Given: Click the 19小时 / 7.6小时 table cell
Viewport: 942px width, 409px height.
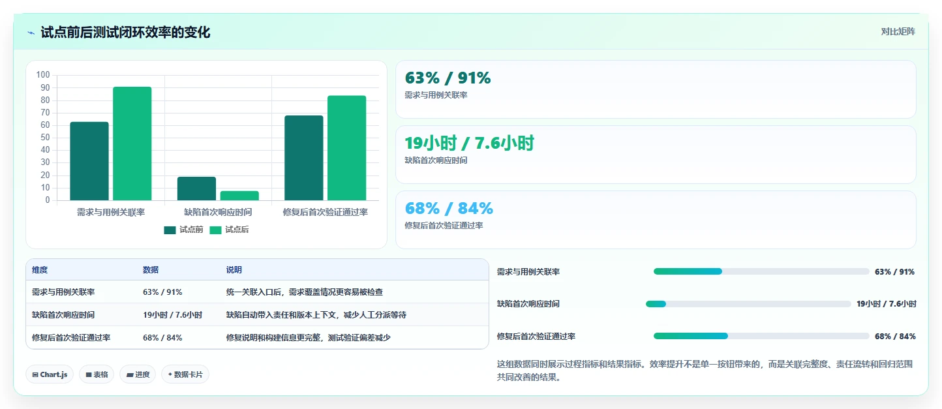Looking at the screenshot, I should tap(178, 314).
